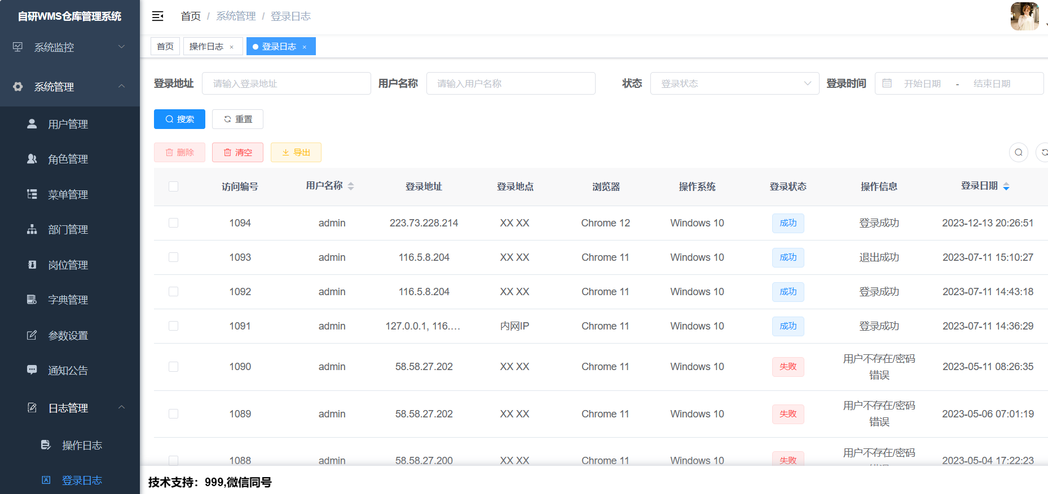Open the user avatar in top-right
This screenshot has width=1048, height=494.
click(x=1024, y=16)
